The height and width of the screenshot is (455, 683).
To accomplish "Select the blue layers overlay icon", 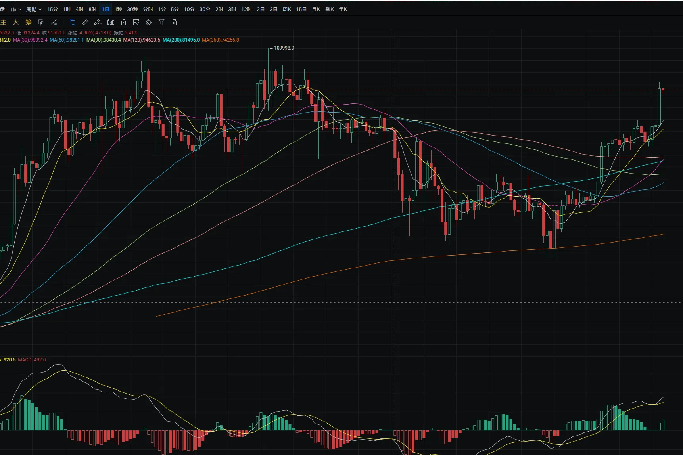I will 73,22.
